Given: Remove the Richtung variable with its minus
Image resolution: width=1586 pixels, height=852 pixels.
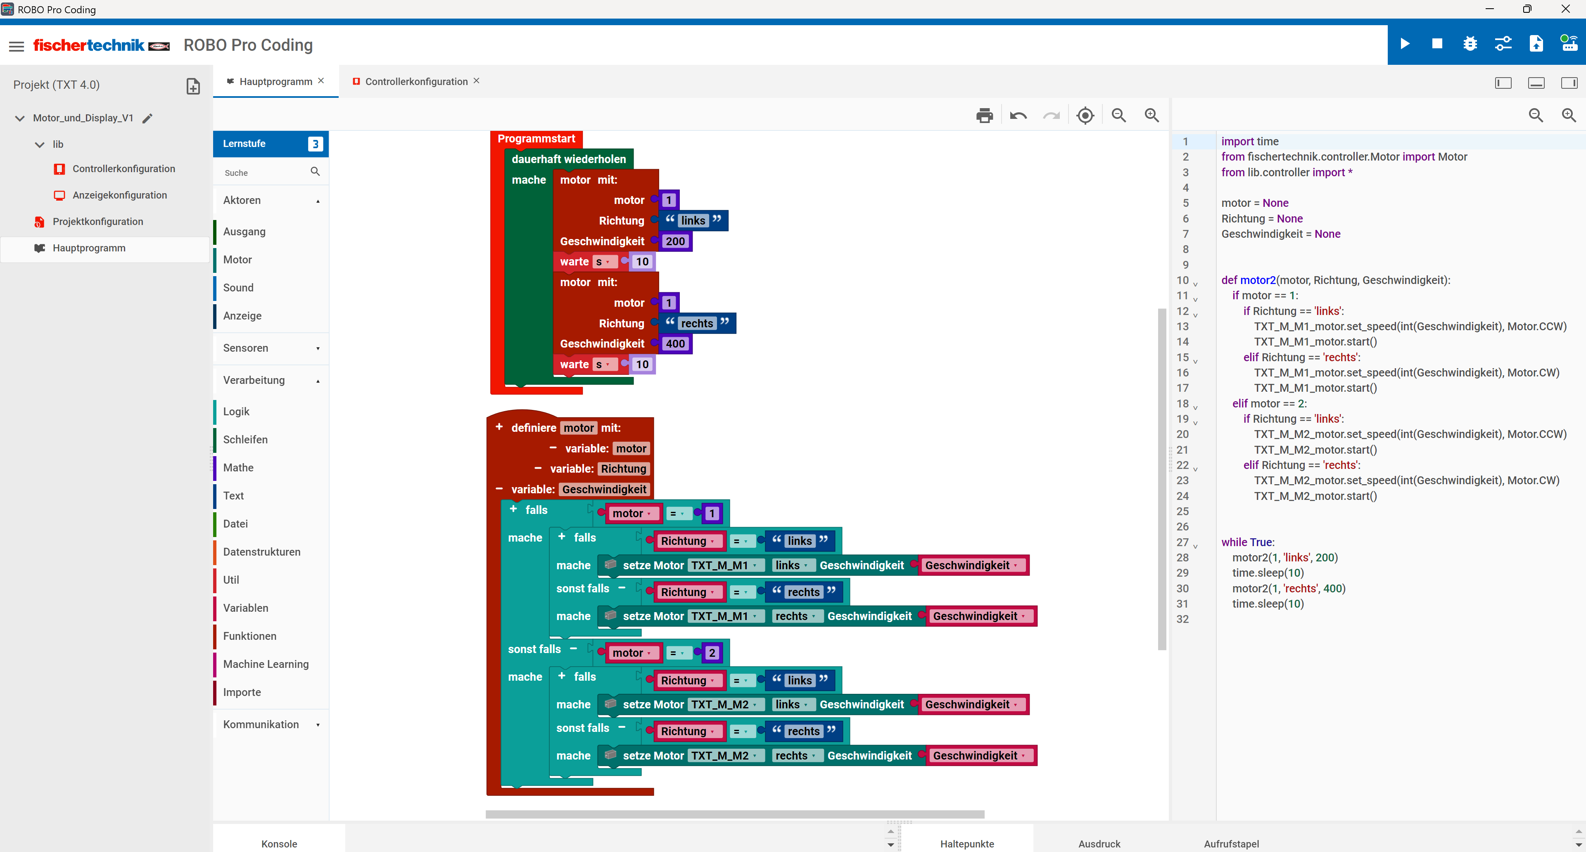Looking at the screenshot, I should tap(537, 468).
